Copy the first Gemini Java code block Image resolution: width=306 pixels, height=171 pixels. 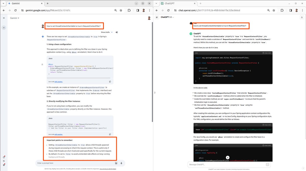click(x=110, y=82)
